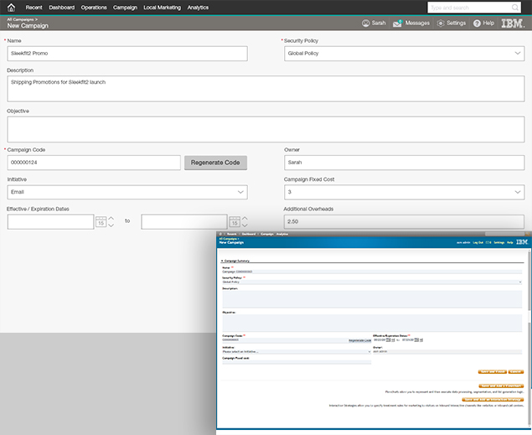
Task: Click Regenerate Code link in old UI inset
Action: point(359,340)
